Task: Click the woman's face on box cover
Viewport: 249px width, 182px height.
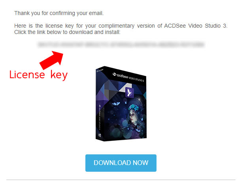Action: click(x=132, y=117)
